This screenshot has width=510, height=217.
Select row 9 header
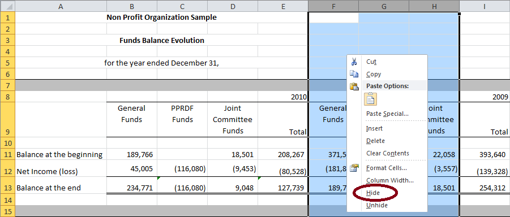(x=7, y=120)
